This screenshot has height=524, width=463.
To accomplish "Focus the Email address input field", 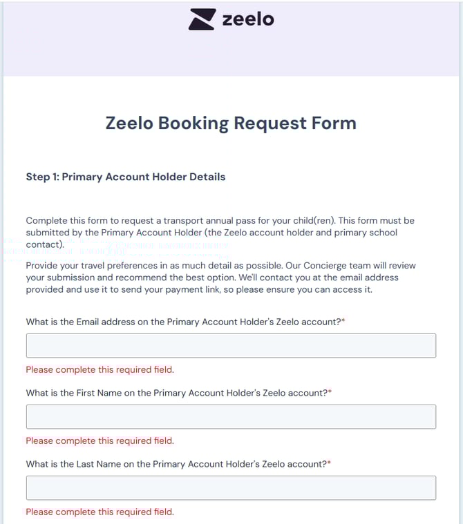I will [231, 346].
